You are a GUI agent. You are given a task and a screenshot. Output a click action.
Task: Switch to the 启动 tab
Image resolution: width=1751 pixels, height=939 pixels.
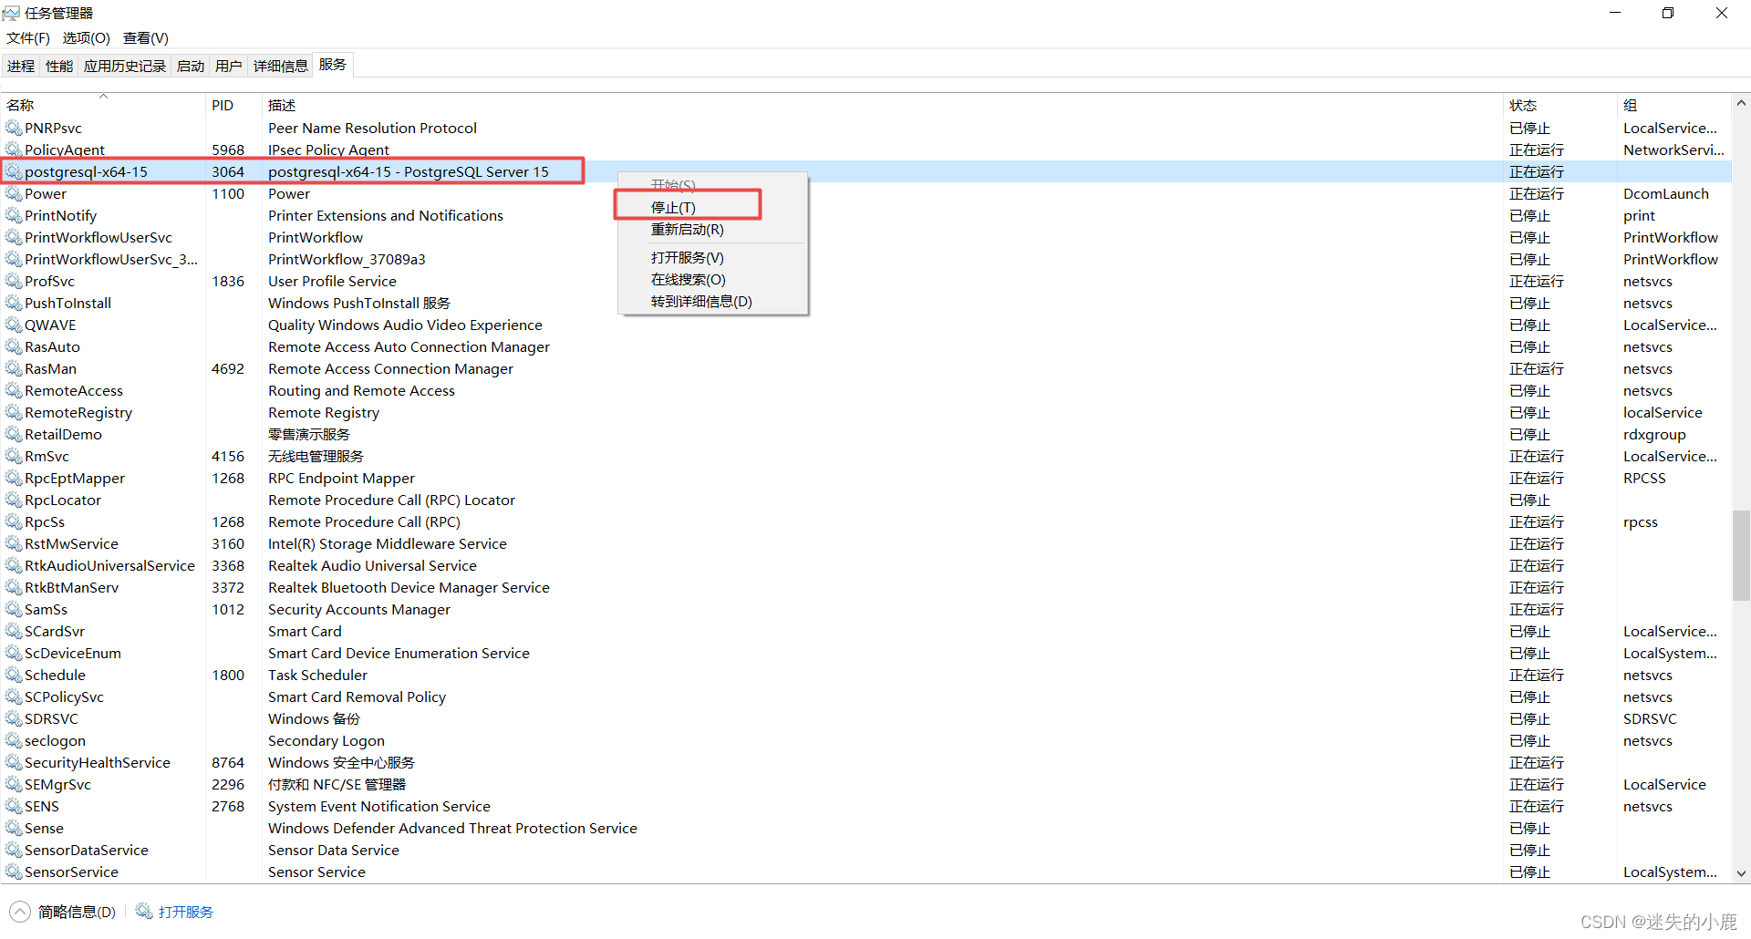point(191,66)
